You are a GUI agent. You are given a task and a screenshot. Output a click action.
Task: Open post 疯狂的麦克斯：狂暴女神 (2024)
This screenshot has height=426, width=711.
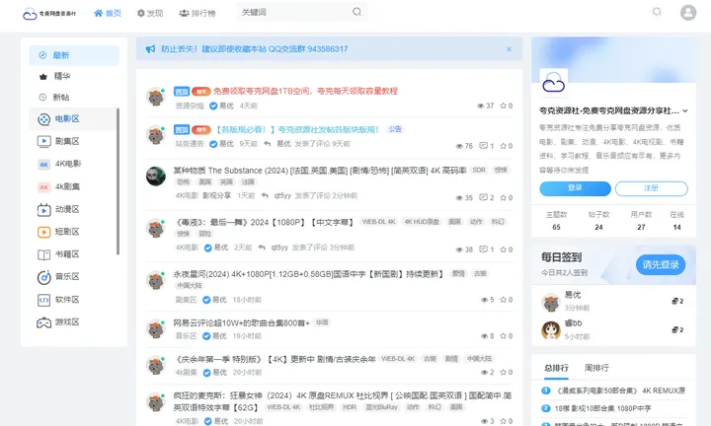point(343,401)
